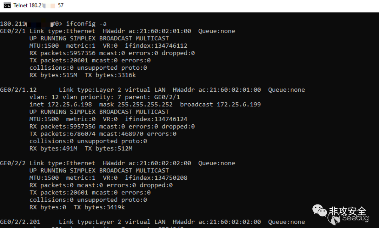Click the first GE0/2/1 interface name

[13, 31]
